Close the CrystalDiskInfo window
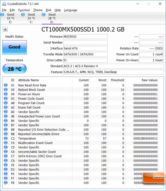 (160, 4)
